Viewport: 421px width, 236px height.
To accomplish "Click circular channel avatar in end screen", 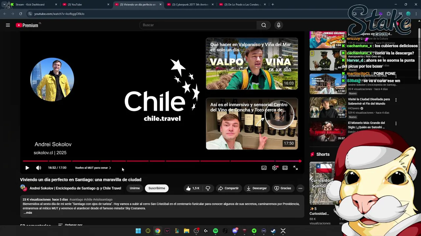I will pos(52,80).
